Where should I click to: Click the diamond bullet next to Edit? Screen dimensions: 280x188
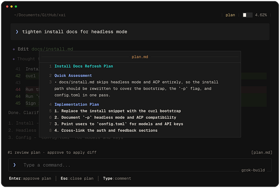tap(14, 49)
